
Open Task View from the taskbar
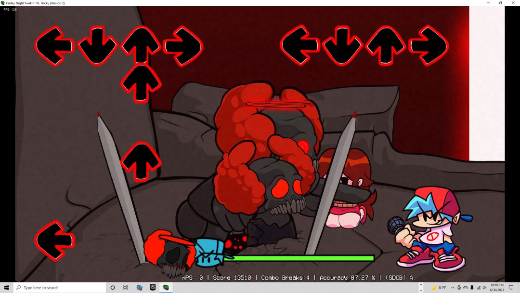pyautogui.click(x=126, y=288)
